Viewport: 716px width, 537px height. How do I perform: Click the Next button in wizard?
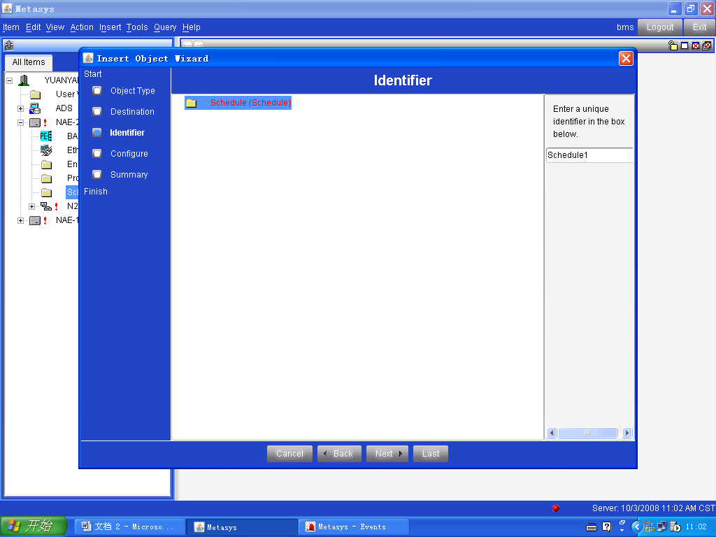coord(387,454)
